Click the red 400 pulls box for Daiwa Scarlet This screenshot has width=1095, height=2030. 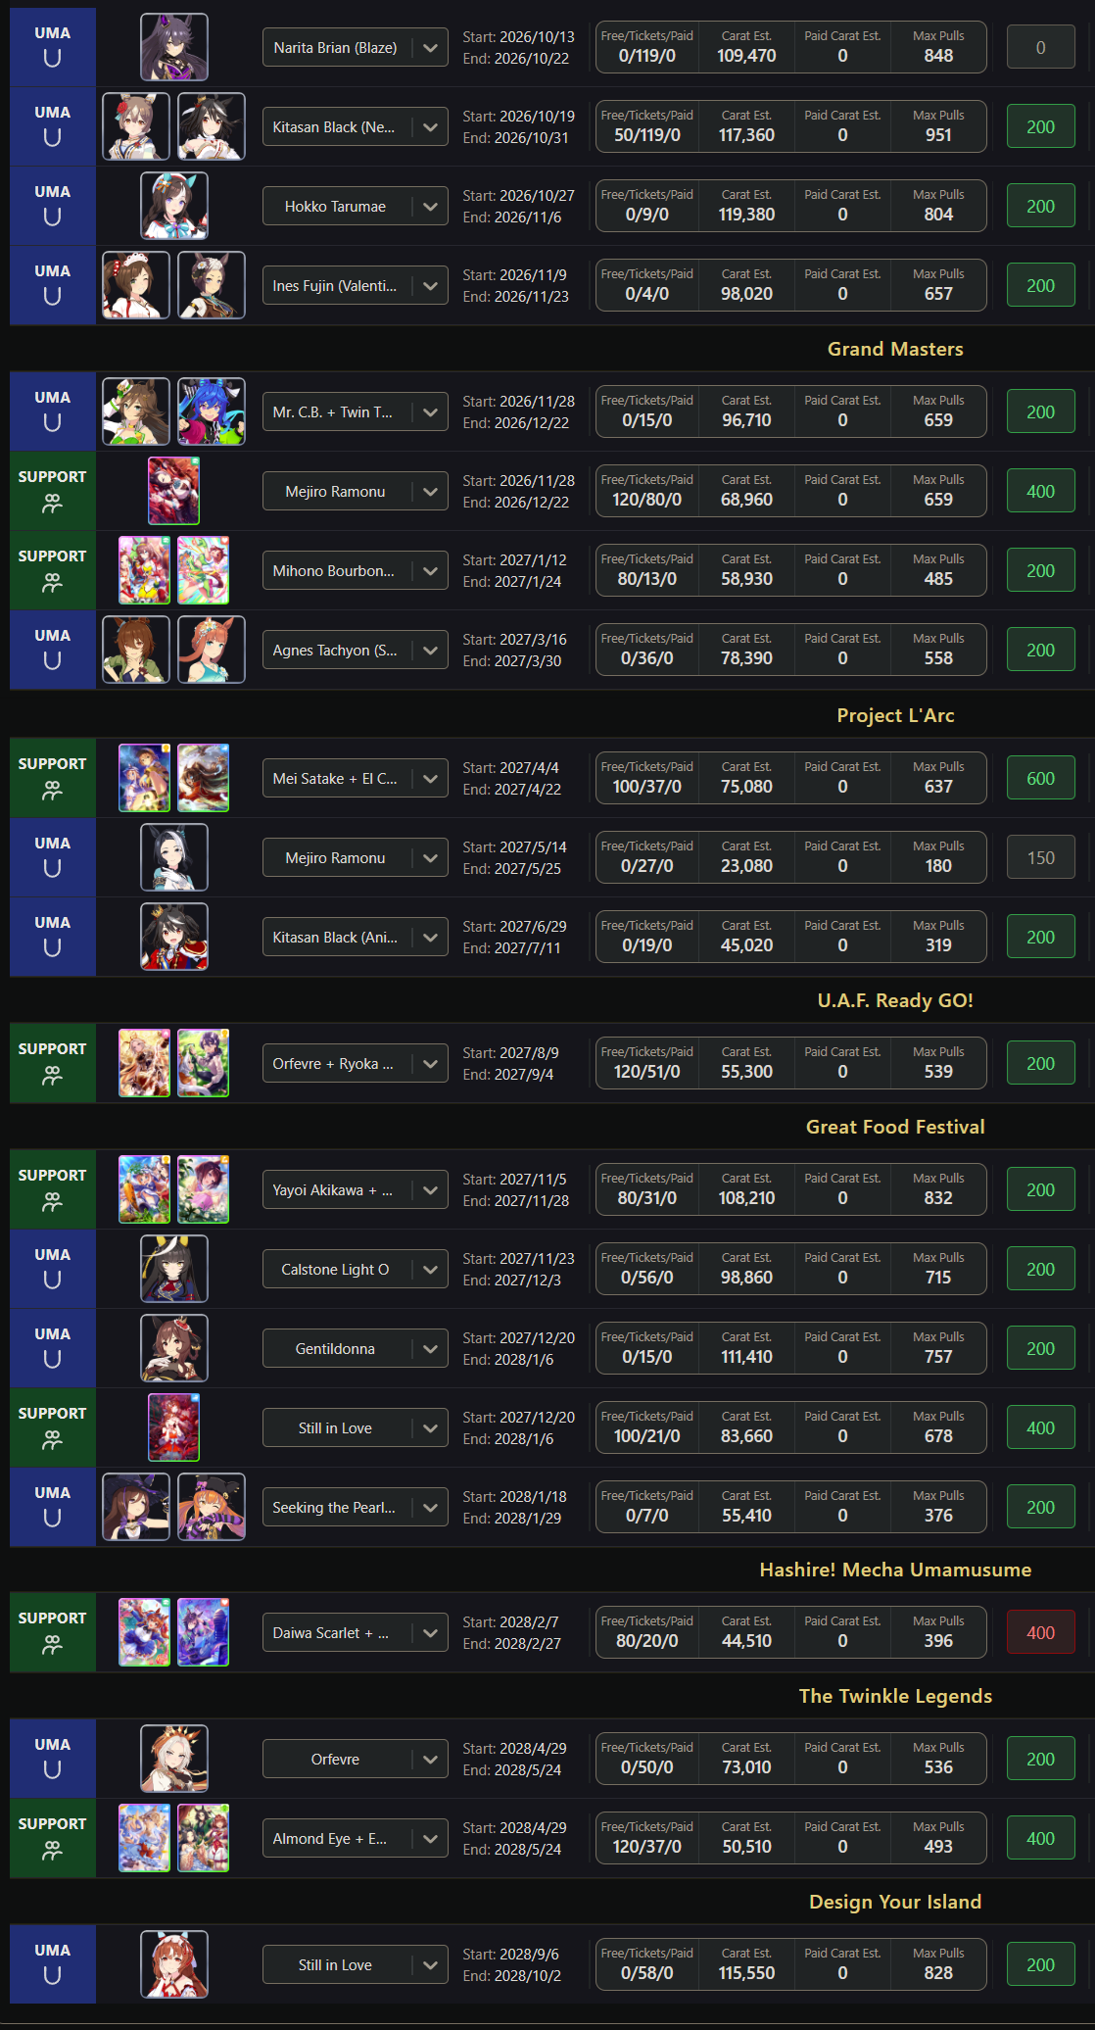(x=1040, y=1632)
